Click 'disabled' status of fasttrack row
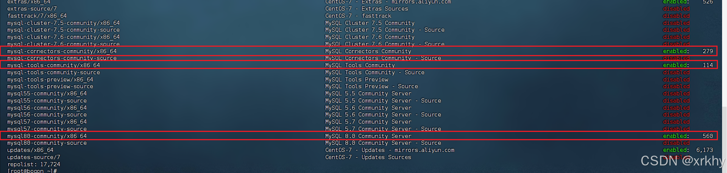 click(x=676, y=16)
